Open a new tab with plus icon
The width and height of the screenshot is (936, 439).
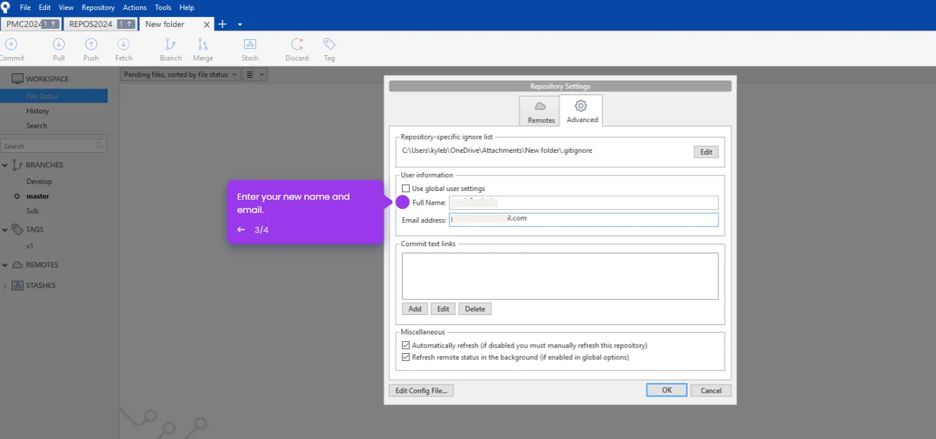(222, 24)
